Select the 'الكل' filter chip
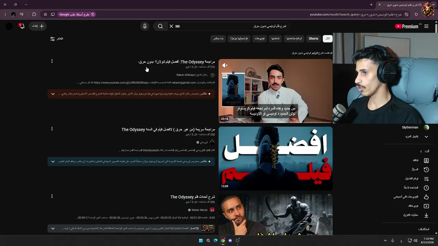438x246 pixels. 327,39
